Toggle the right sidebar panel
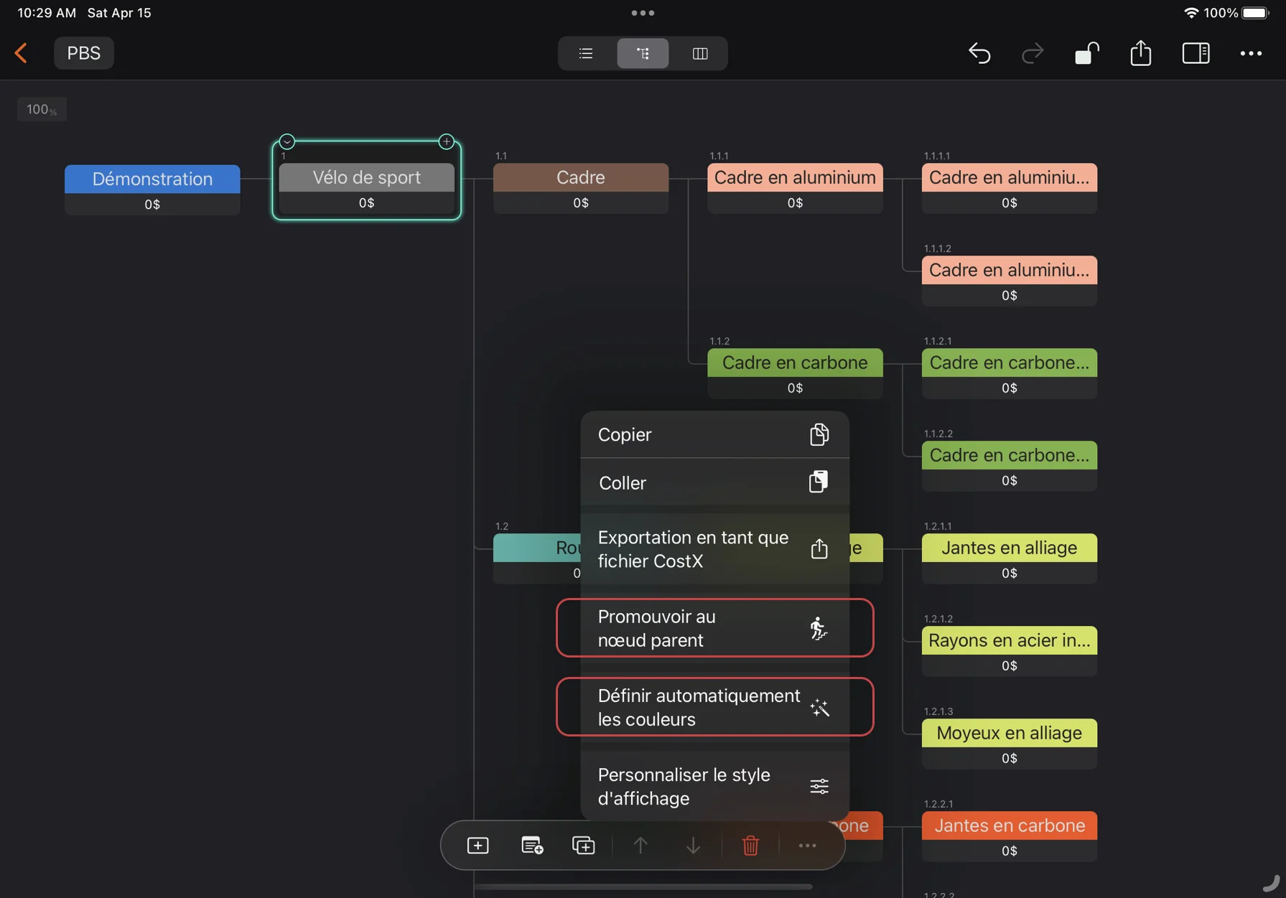1286x898 pixels. click(x=1196, y=53)
